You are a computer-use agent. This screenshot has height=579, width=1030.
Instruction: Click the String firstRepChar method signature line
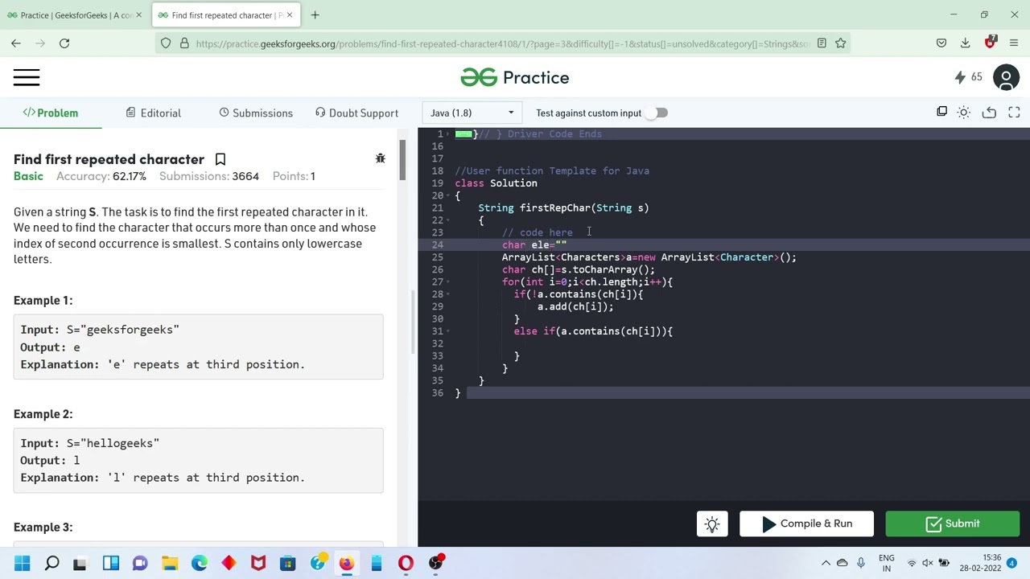(x=563, y=207)
